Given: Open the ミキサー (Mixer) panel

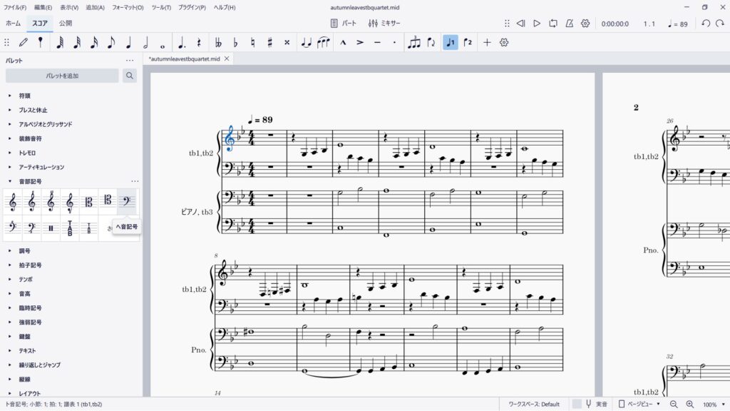Looking at the screenshot, I should point(384,24).
